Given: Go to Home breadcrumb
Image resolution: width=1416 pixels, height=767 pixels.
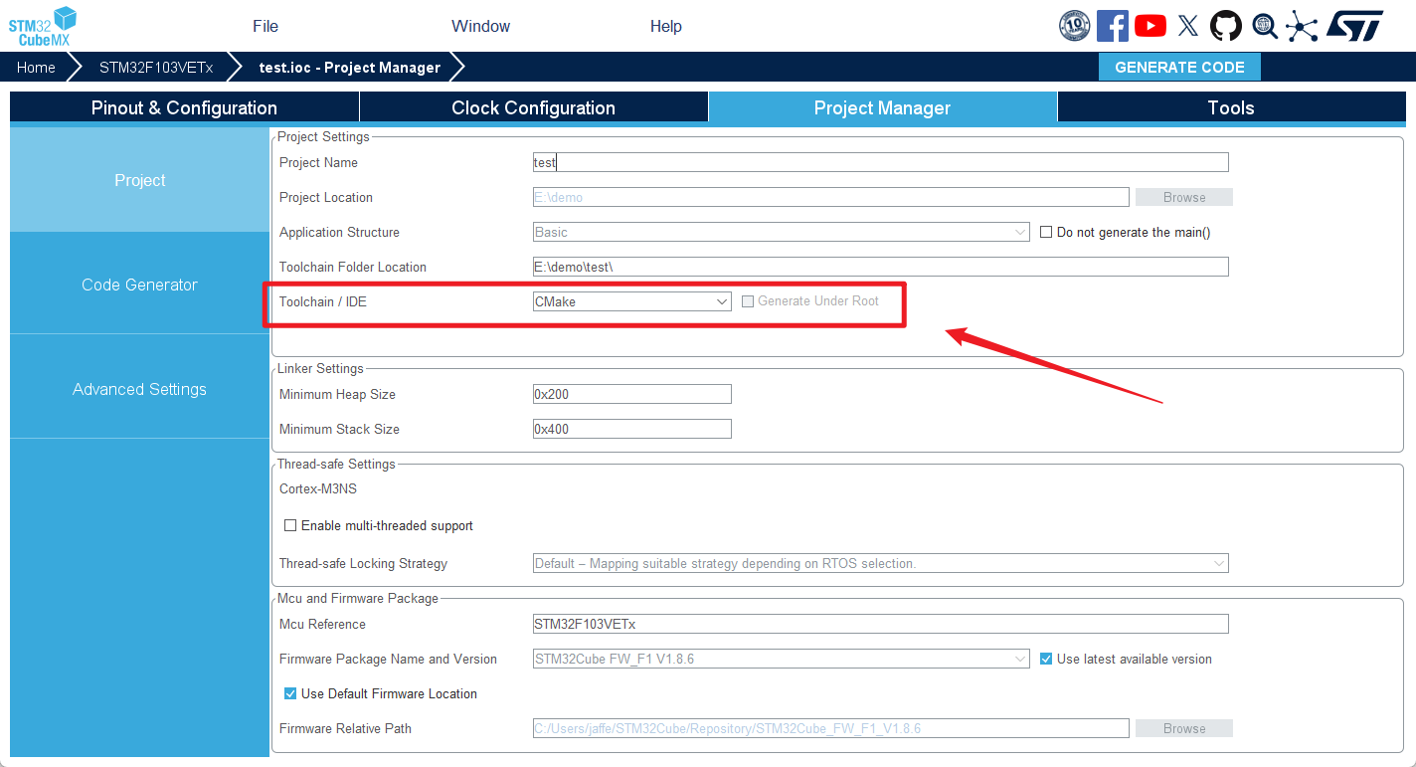Looking at the screenshot, I should coord(36,68).
